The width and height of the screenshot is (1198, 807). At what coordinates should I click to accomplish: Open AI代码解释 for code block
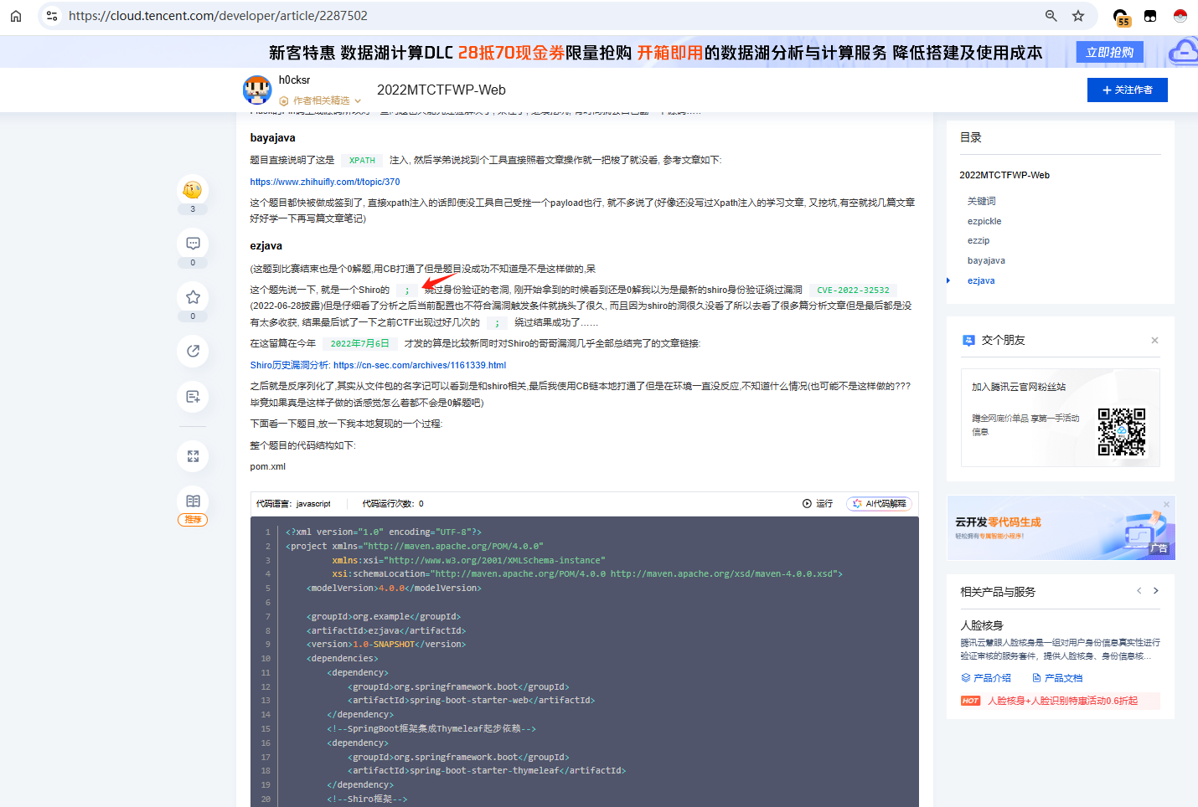(x=880, y=504)
